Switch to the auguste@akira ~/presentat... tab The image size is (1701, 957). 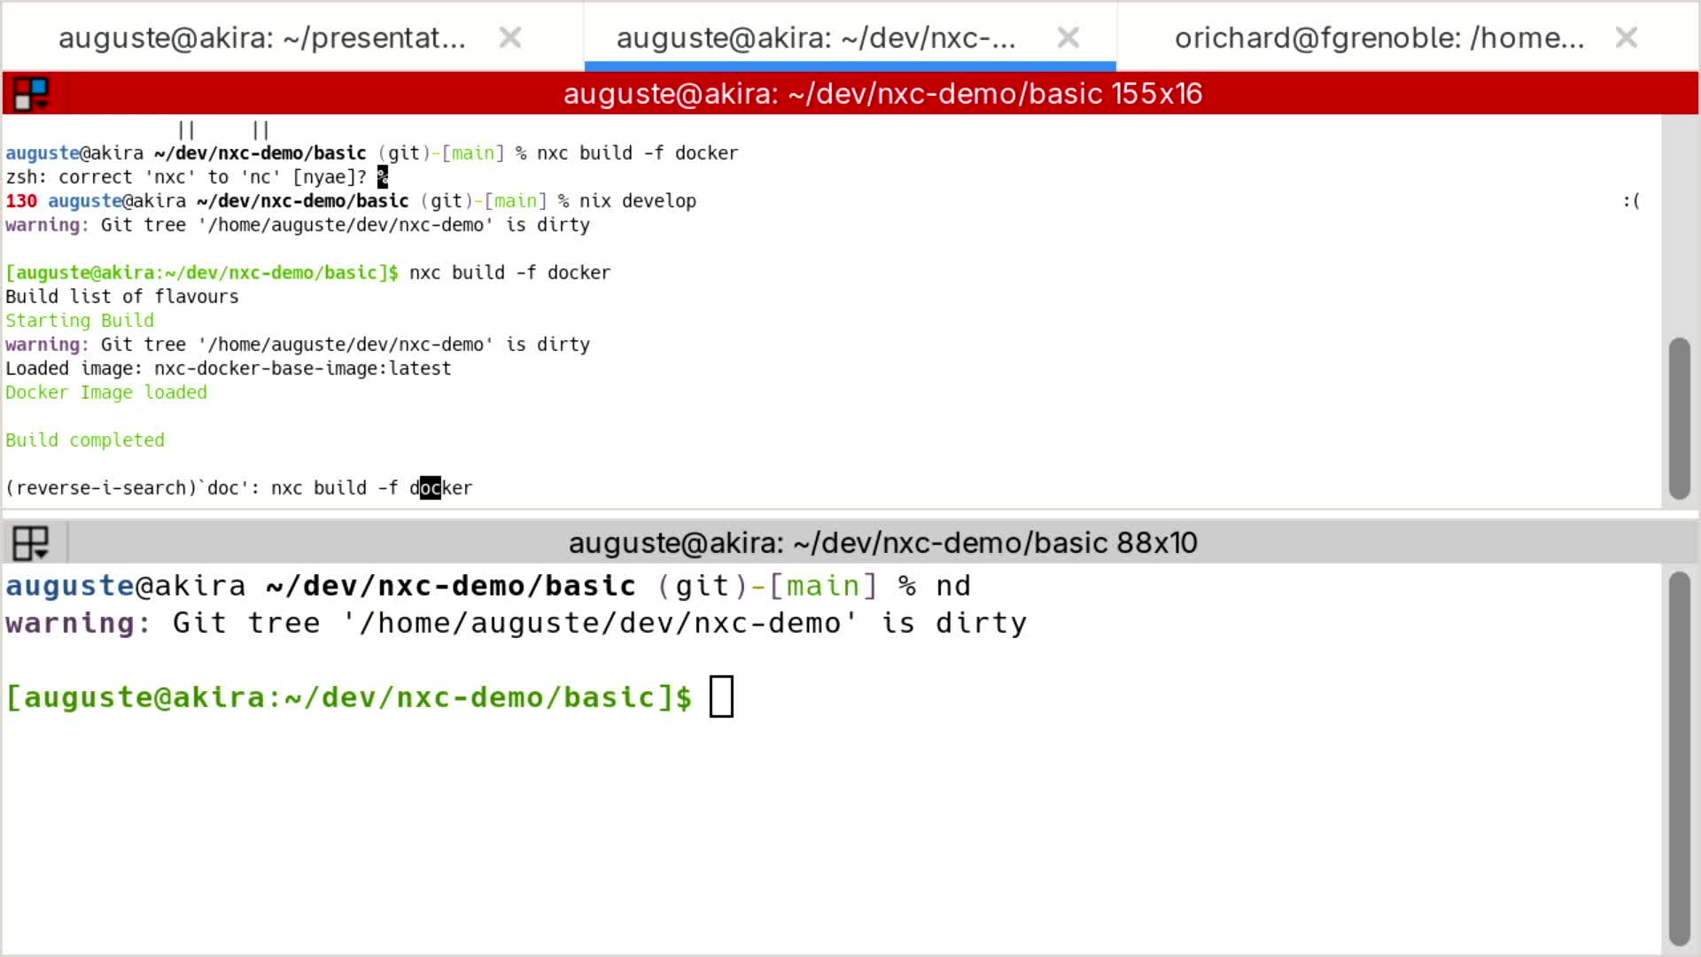click(x=261, y=37)
